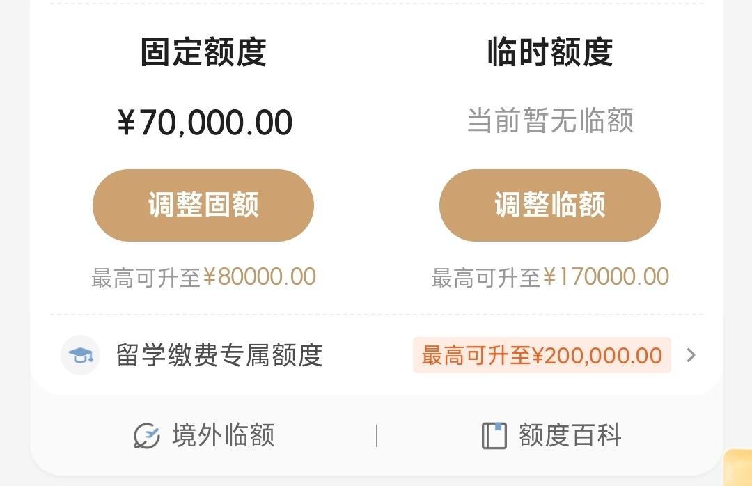The image size is (752, 486).
Task: Expand the right chevron next to ¥200,000.00
Action: click(691, 355)
